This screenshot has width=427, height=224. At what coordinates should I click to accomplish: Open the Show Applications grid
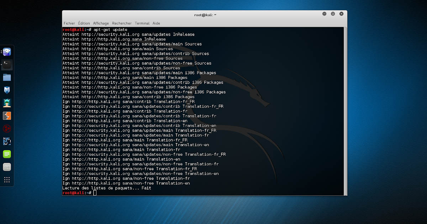coord(7,180)
